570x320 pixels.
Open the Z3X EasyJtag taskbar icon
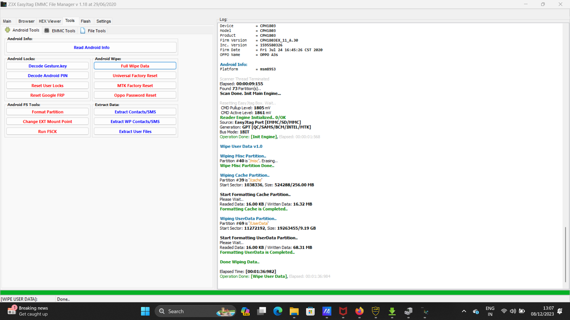pos(425,311)
